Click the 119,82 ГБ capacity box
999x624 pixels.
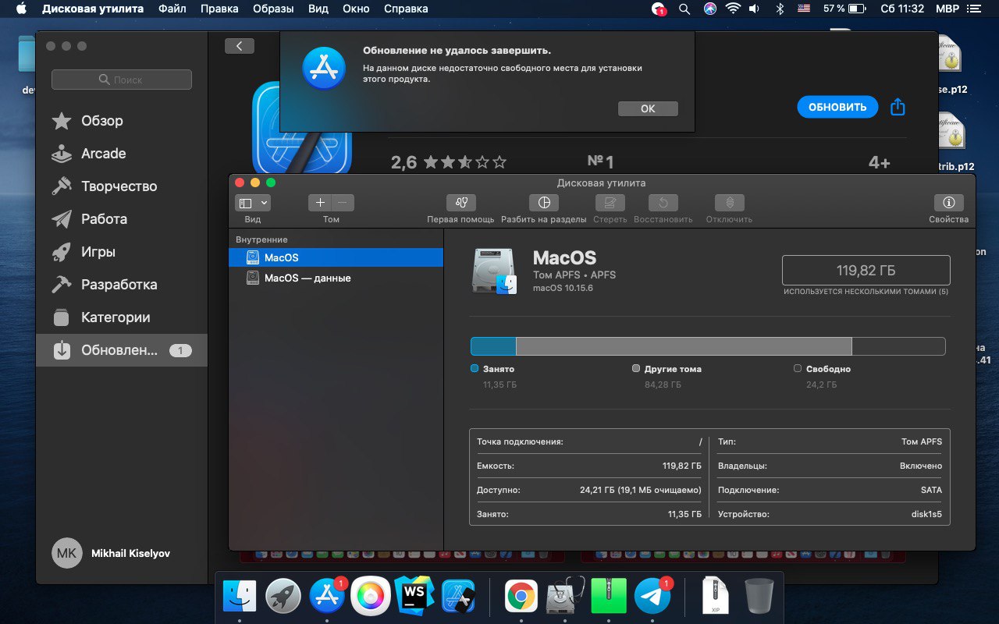pos(866,271)
